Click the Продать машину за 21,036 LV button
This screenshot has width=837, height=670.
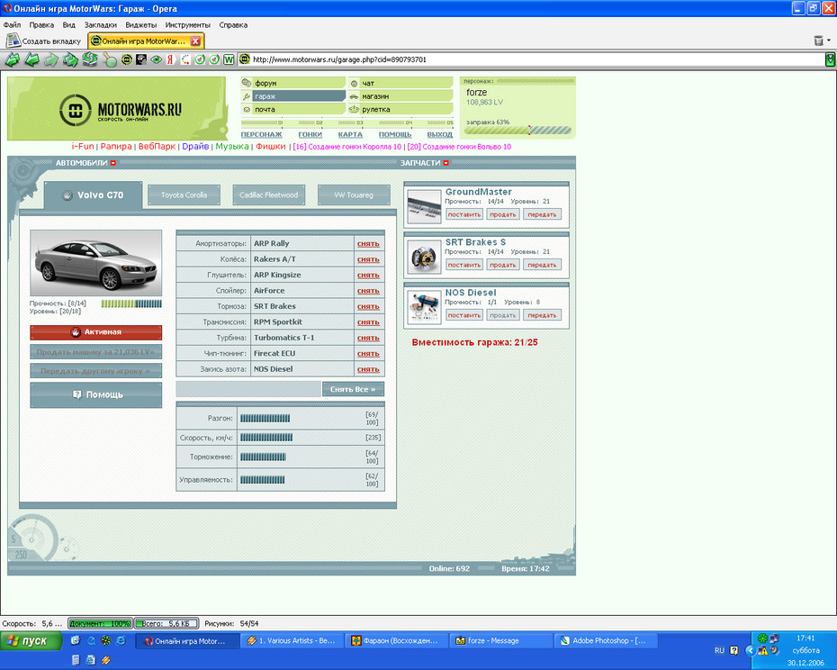(x=96, y=352)
